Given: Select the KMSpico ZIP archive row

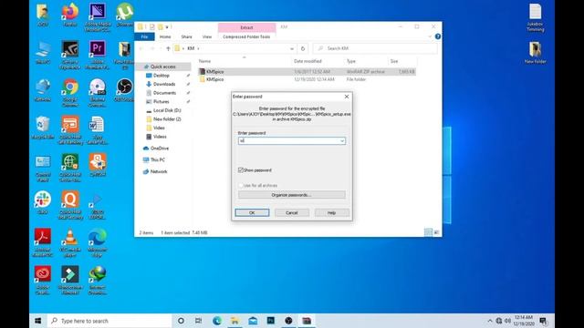Looking at the screenshot, I should (307, 71).
